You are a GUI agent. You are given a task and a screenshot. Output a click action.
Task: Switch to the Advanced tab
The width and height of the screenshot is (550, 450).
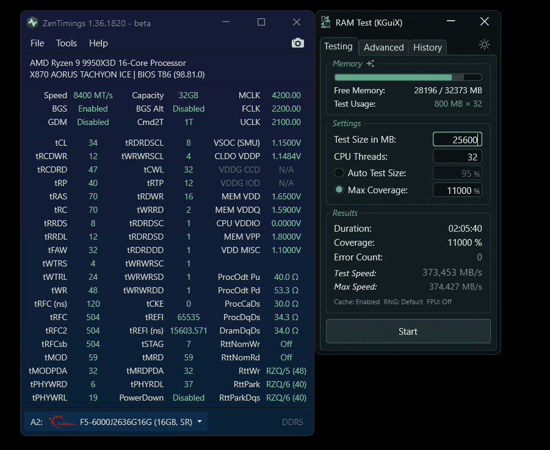click(x=383, y=48)
